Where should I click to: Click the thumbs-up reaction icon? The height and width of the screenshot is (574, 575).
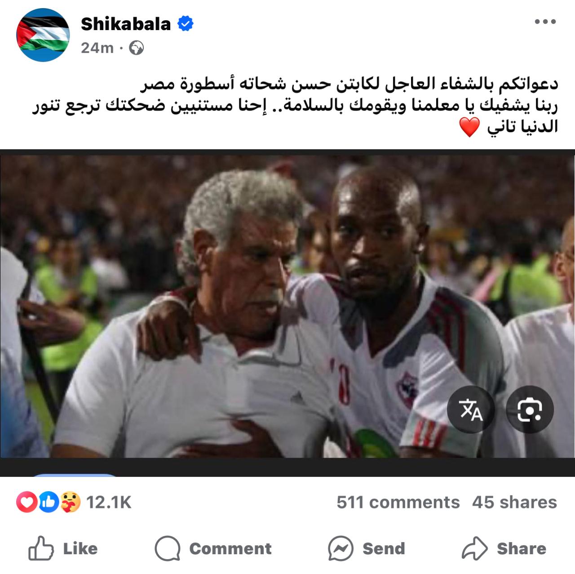tap(48, 502)
